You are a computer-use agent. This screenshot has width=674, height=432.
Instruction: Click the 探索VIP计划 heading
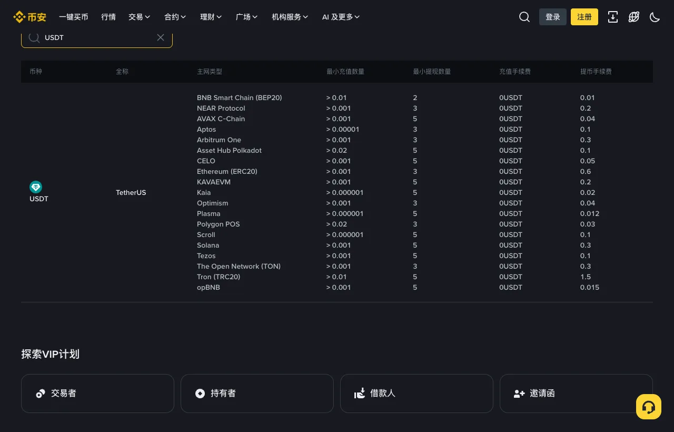pyautogui.click(x=51, y=354)
